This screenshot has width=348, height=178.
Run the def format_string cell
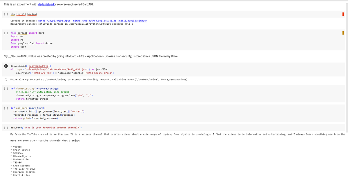[6, 88]
